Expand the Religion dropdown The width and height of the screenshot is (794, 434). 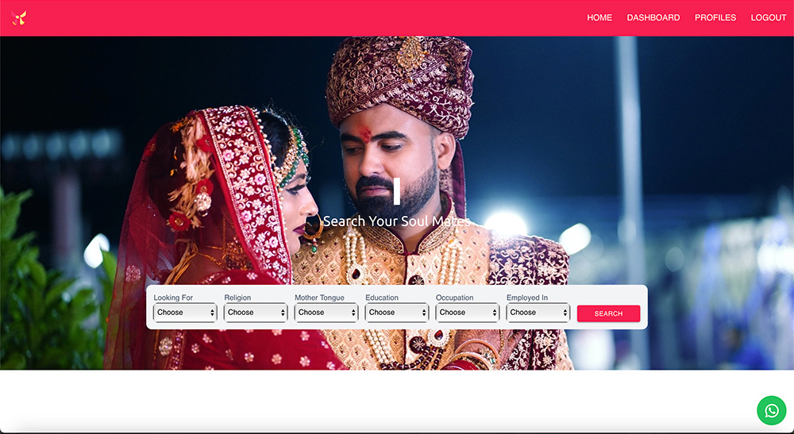click(256, 313)
